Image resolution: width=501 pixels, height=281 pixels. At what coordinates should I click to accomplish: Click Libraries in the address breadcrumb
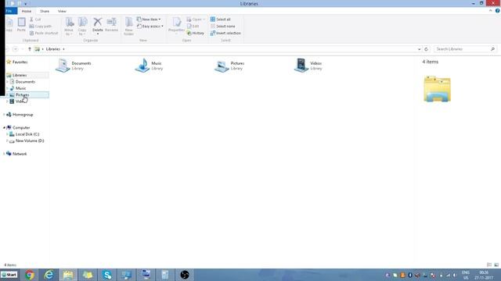[x=53, y=49]
